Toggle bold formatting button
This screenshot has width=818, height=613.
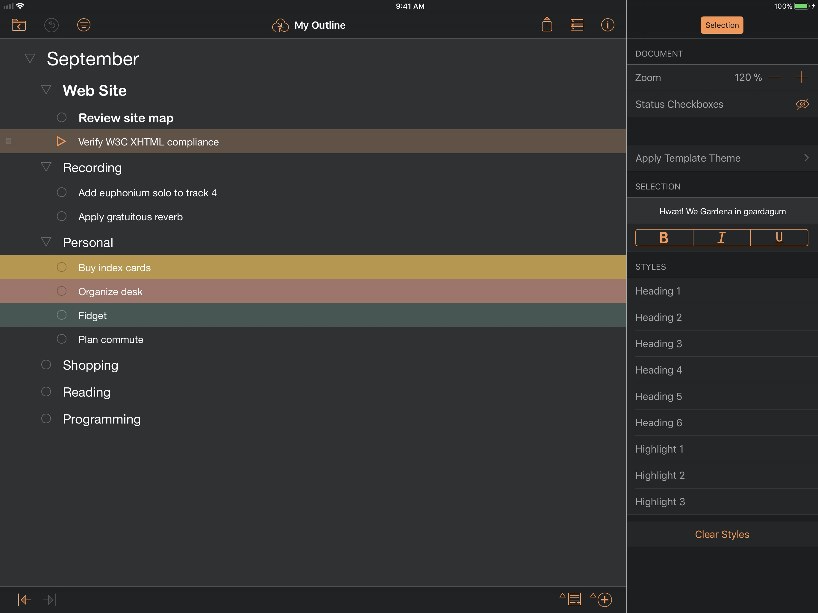664,237
